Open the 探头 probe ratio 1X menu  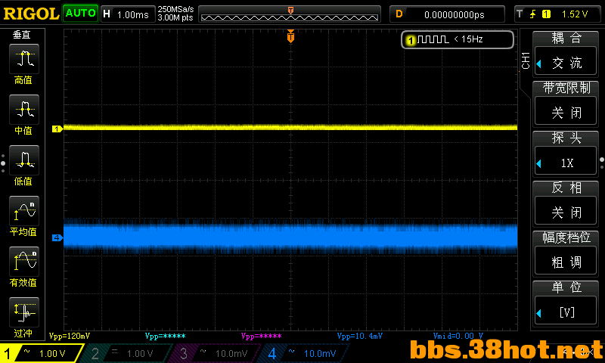tap(566, 154)
